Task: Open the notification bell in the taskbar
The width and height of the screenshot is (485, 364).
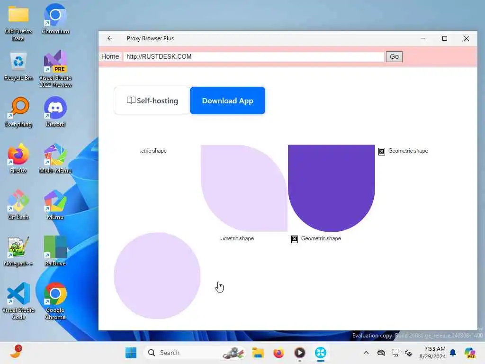Action: pyautogui.click(x=453, y=353)
